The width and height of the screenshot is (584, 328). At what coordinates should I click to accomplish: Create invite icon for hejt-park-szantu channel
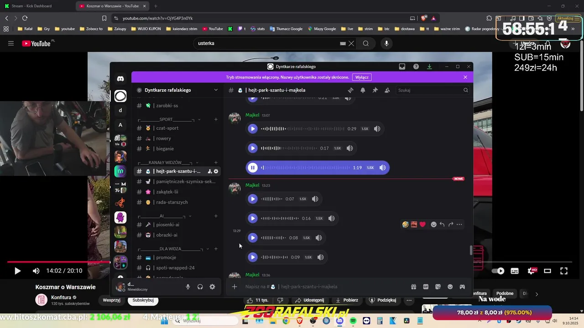pos(210,171)
